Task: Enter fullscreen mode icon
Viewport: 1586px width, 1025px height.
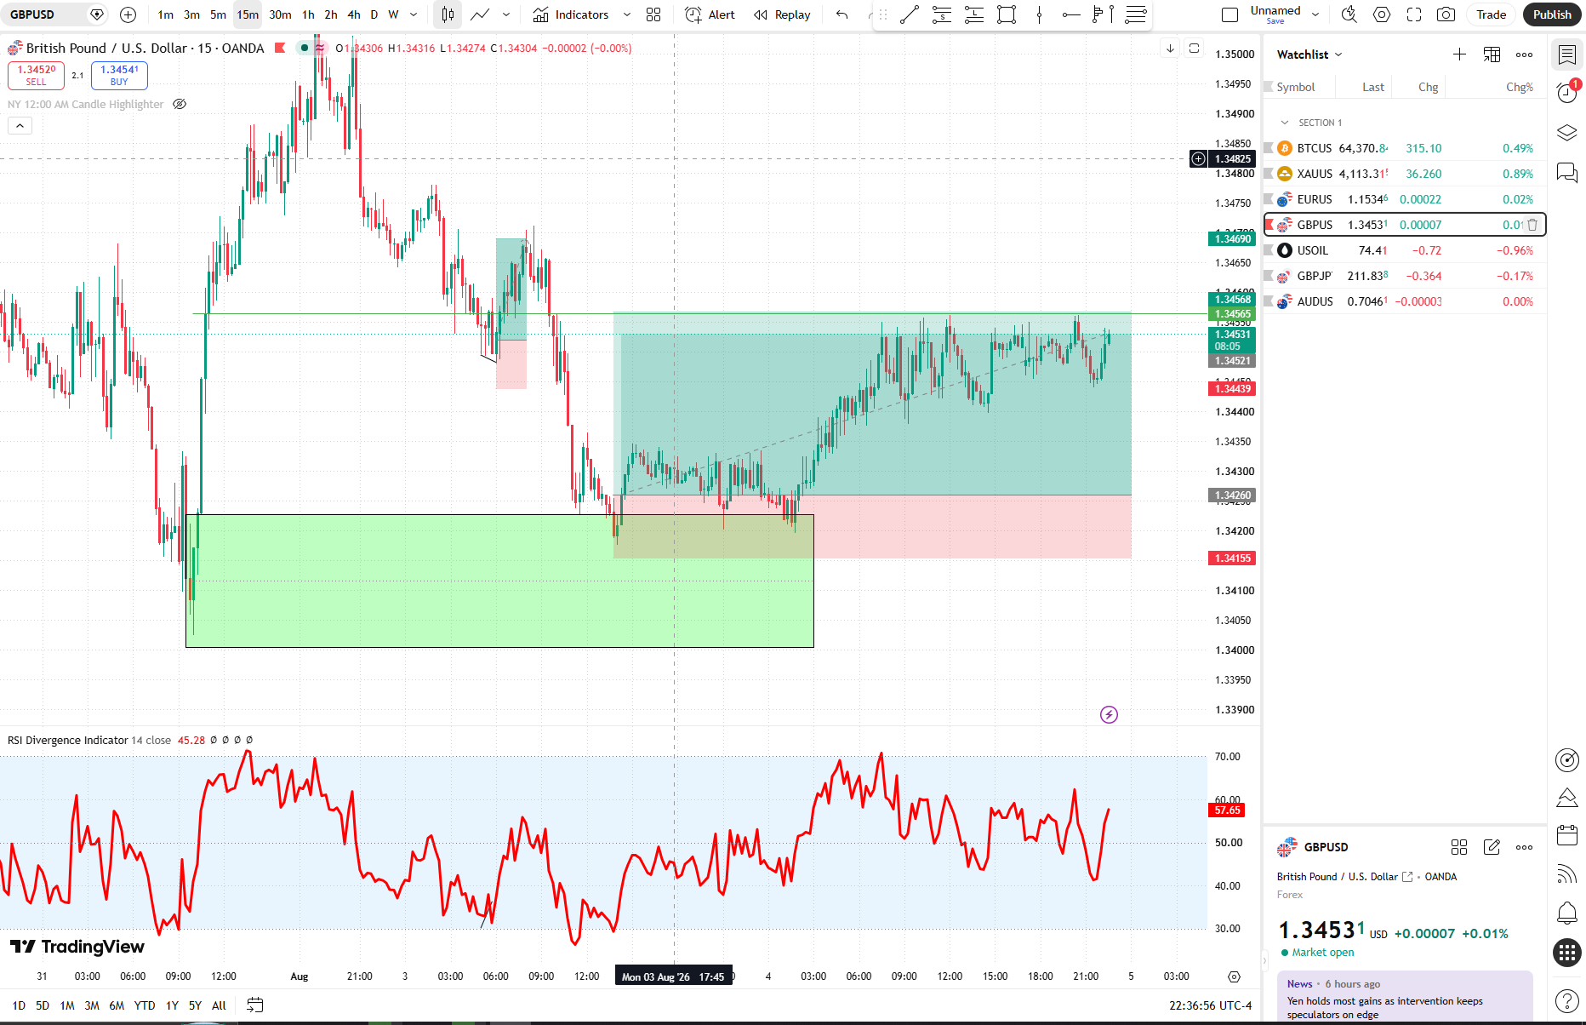Action: [1414, 14]
